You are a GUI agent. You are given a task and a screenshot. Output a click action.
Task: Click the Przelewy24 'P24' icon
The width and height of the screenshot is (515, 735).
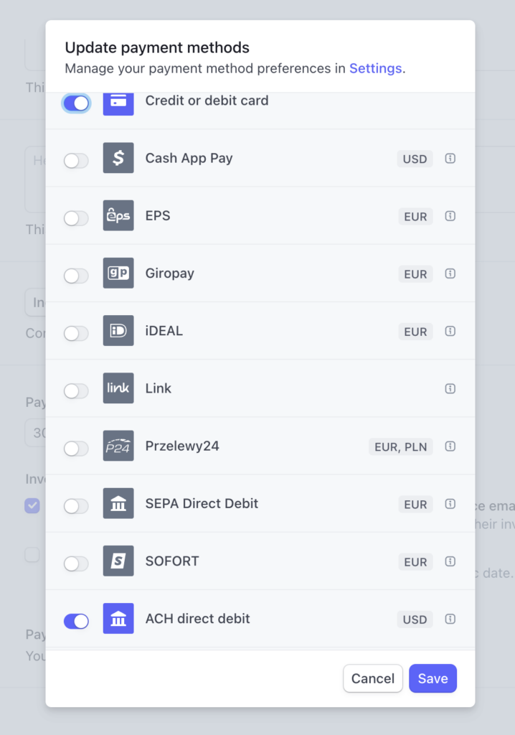tap(118, 446)
